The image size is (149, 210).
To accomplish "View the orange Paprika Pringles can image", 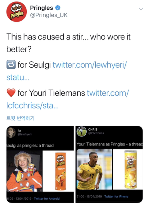I will coord(58,171).
